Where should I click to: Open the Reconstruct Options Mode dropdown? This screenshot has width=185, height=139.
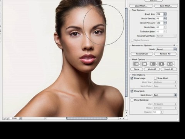pyautogui.click(x=166, y=49)
